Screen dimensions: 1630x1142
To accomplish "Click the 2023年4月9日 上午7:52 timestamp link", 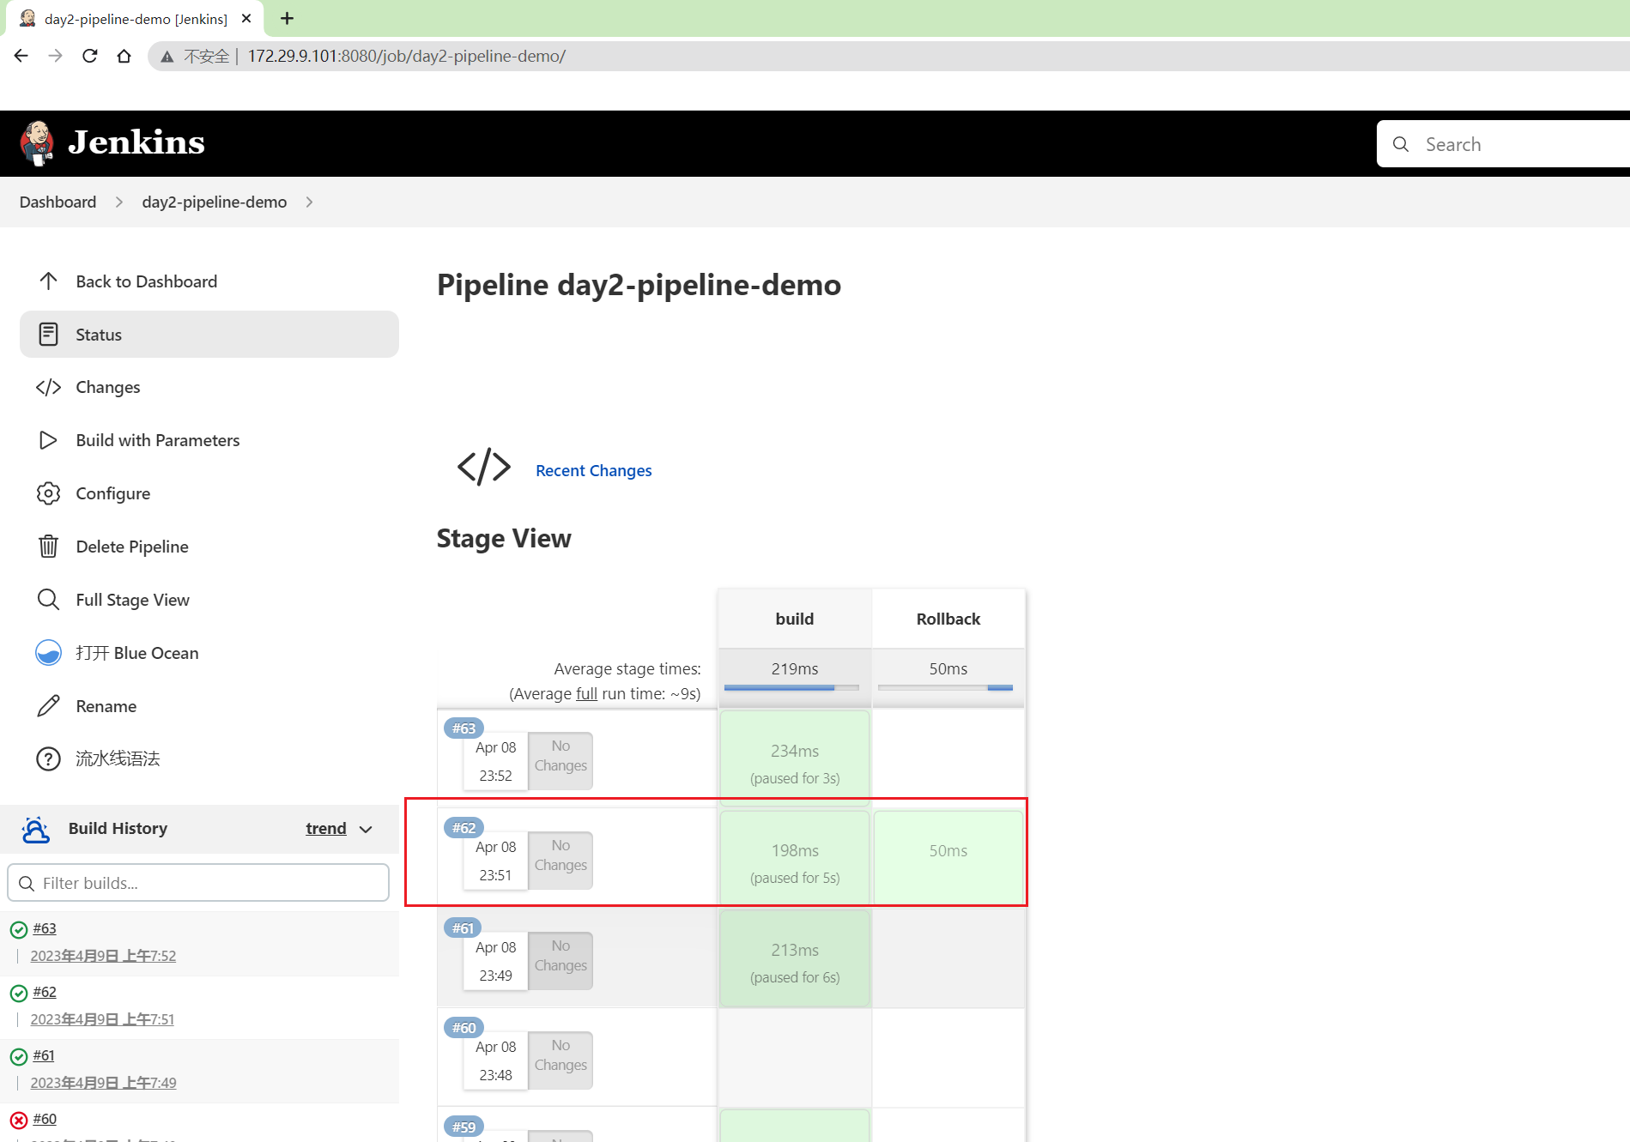I will [103, 956].
